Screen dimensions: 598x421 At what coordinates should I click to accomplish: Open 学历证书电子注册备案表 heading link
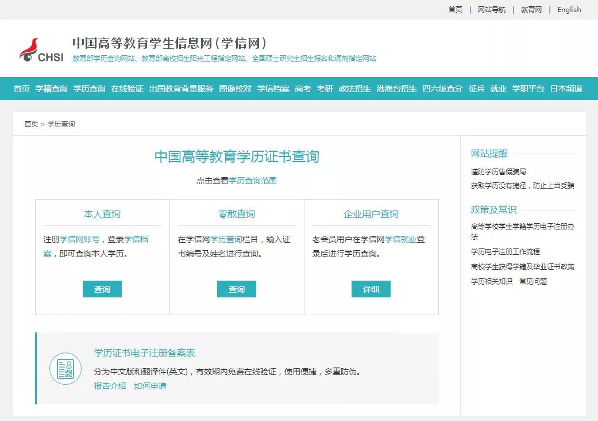click(145, 353)
